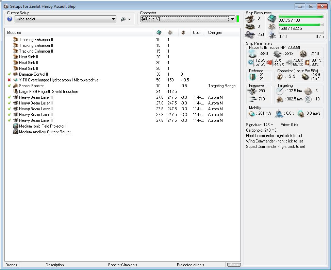
Task: Select the first Tracking Enhancer II row
Action: (122, 40)
